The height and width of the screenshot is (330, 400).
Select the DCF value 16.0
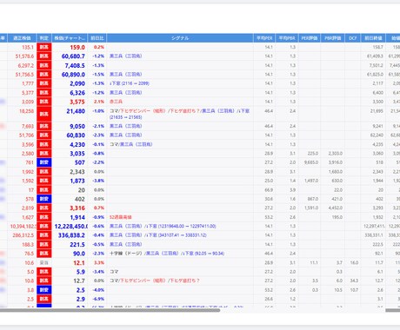click(354, 263)
